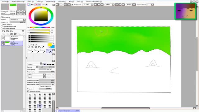Collapse the 'Эффекты' section
Viewport: 199px width, 112px height.
pos(2,17)
